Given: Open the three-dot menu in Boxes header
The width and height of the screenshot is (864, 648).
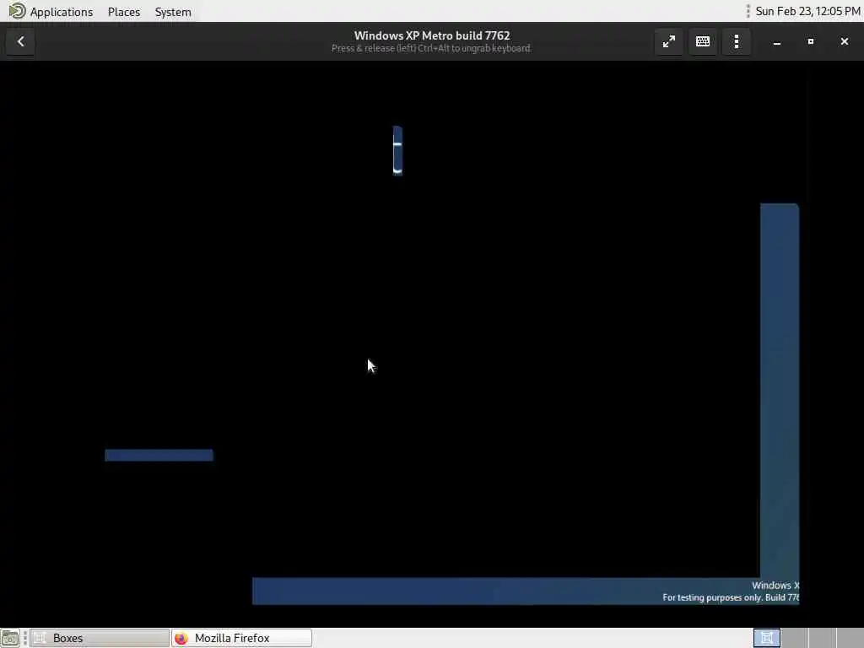Looking at the screenshot, I should 737,41.
